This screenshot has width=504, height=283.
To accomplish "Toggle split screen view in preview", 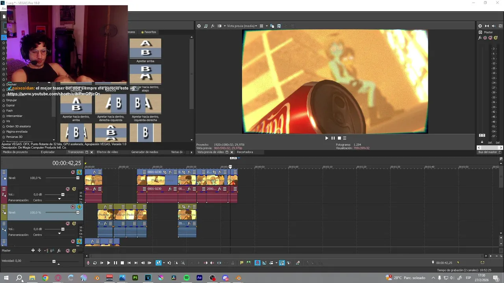I will 219,26.
